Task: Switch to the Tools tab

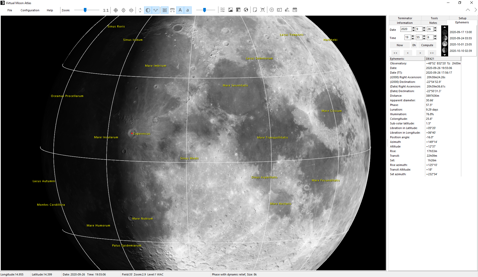Action: 434,18
